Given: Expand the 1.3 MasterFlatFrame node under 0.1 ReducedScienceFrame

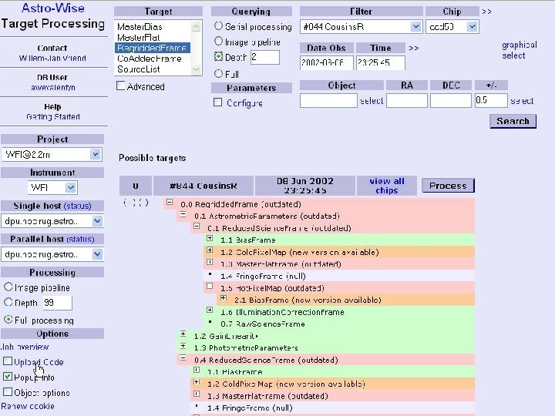Looking at the screenshot, I should click(210, 262).
